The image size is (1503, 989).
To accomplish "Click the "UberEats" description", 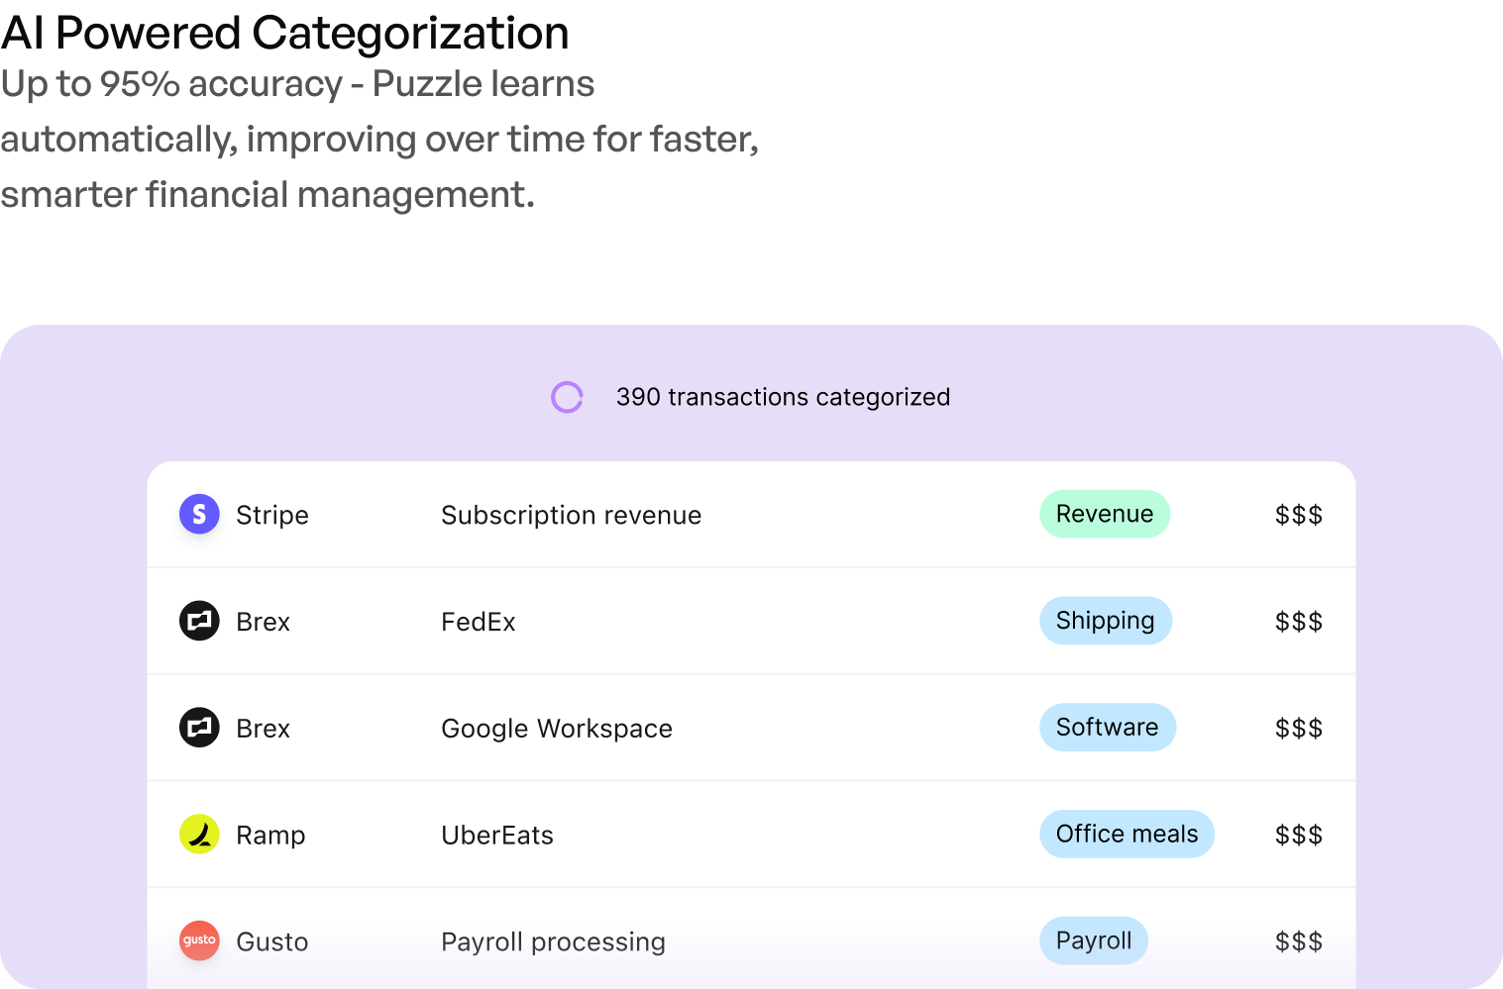I will tap(497, 836).
